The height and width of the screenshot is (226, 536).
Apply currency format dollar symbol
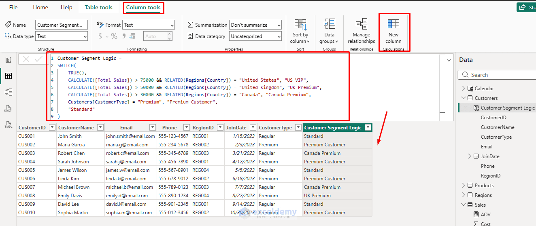[x=100, y=36]
